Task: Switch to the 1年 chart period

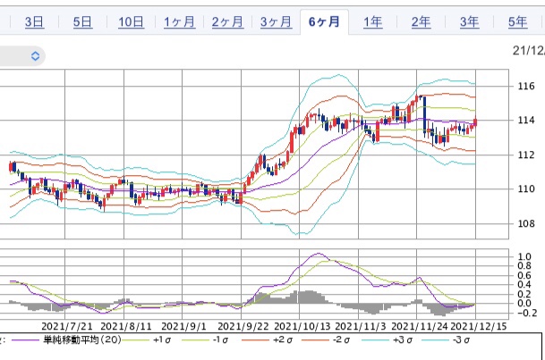Action: coord(372,22)
